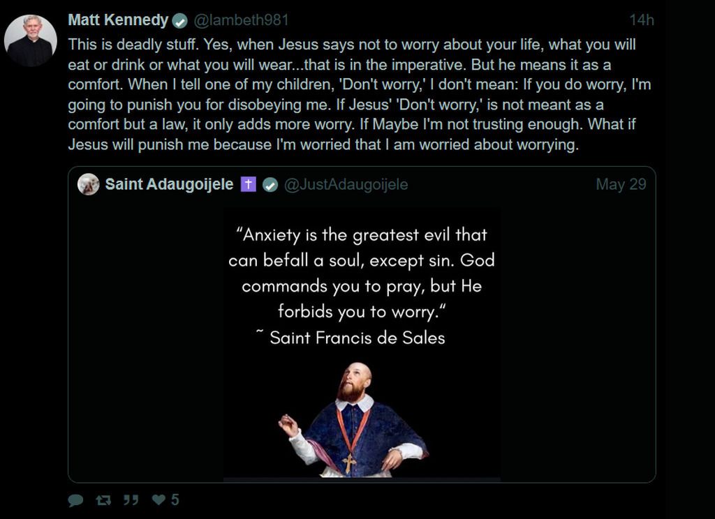
Task: Open Matt Kennedy's profile picture
Action: point(31,40)
